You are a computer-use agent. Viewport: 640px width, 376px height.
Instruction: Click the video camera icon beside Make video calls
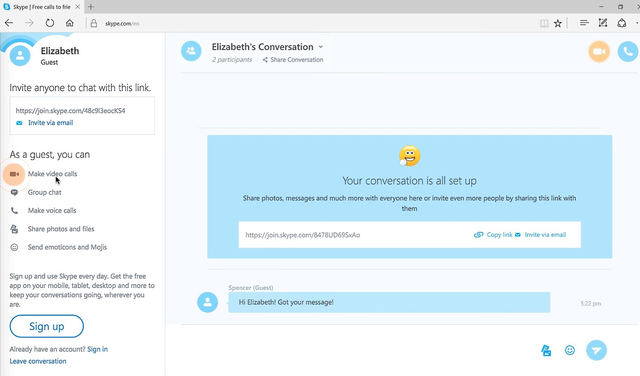(14, 174)
